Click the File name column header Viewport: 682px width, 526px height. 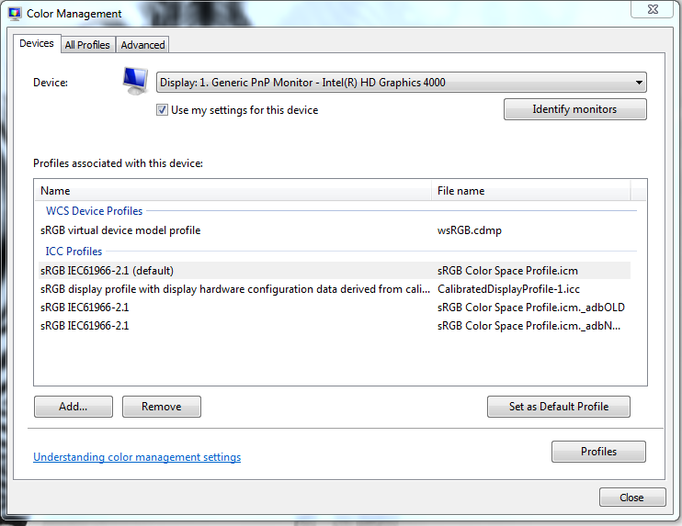(530, 191)
